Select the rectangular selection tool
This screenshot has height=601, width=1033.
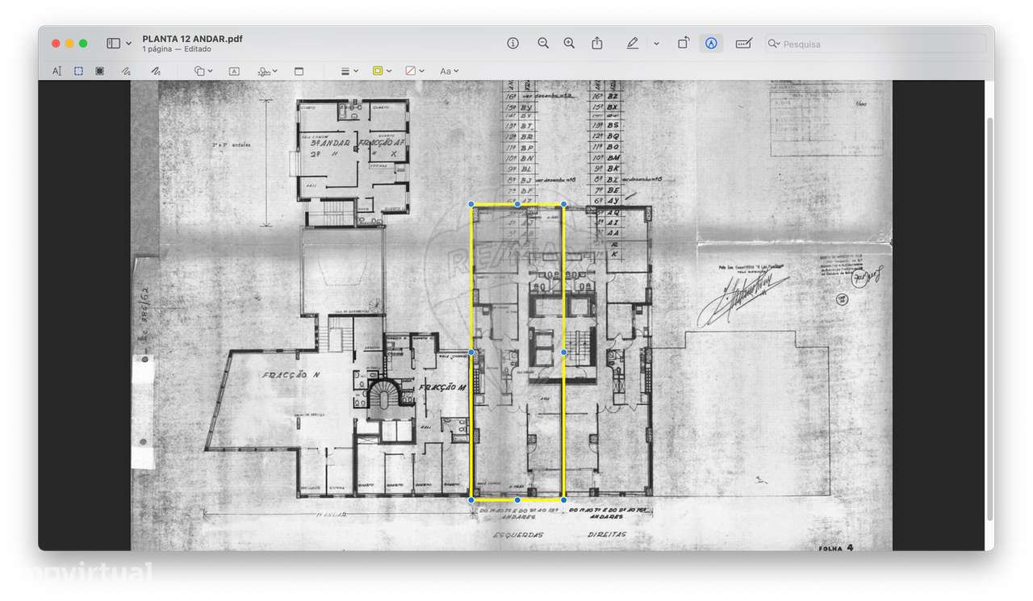78,71
